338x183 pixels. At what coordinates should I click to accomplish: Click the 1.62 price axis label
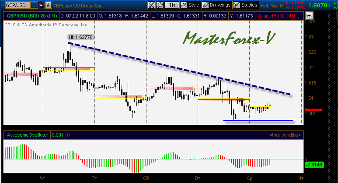coord(309,67)
